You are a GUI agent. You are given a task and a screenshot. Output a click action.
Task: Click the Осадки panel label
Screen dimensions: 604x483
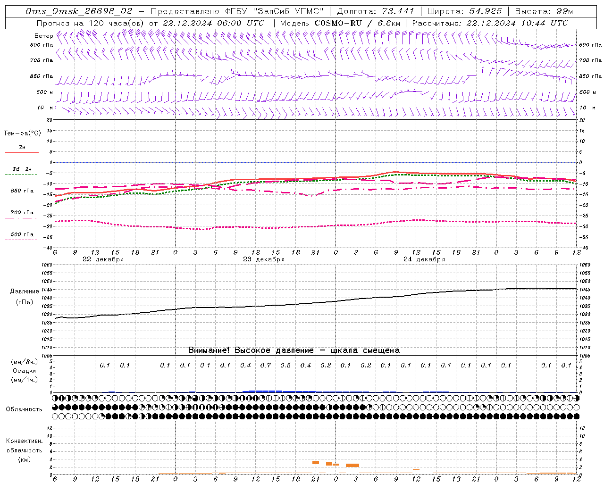point(25,371)
